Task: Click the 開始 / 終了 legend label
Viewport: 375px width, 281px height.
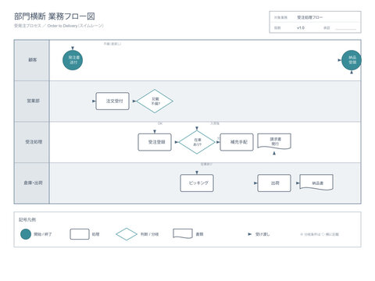Action: pos(43,234)
